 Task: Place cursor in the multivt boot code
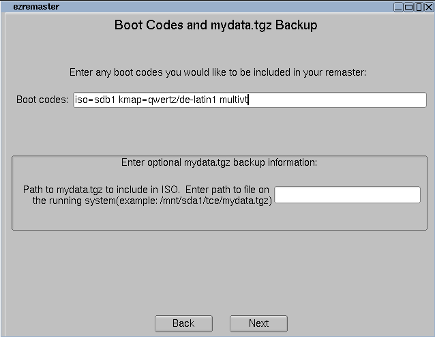pos(236,100)
